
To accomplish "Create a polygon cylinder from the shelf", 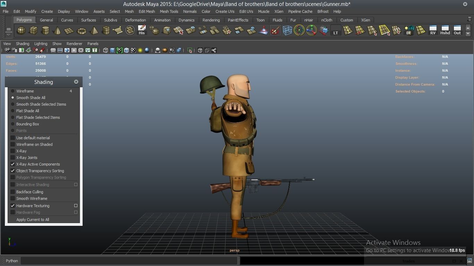I will (45, 30).
